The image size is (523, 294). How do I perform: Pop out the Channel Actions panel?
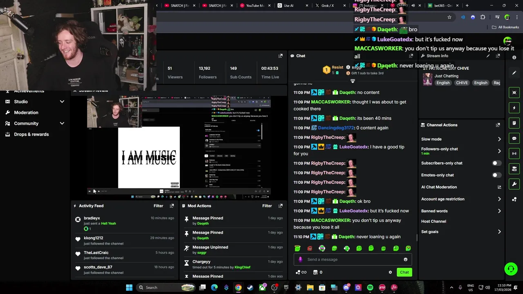point(498,125)
